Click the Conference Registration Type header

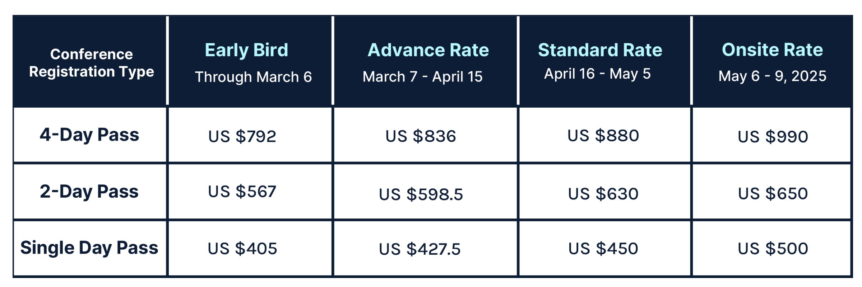pyautogui.click(x=91, y=63)
